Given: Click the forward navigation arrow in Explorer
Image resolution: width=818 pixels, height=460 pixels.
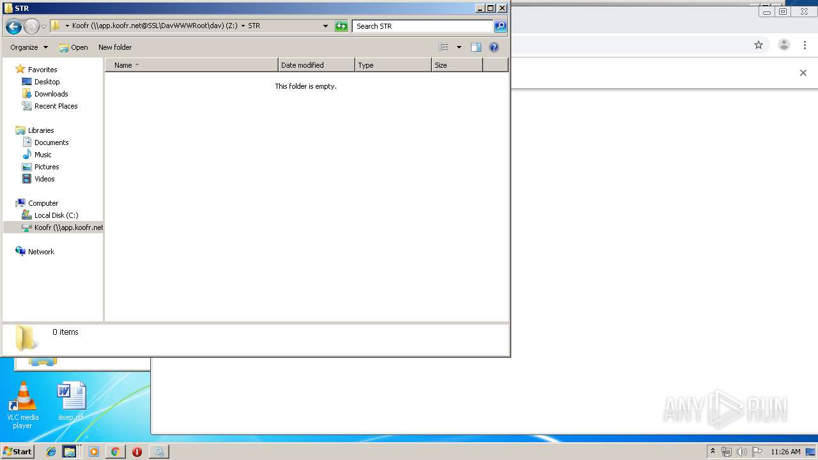Looking at the screenshot, I should tap(31, 26).
